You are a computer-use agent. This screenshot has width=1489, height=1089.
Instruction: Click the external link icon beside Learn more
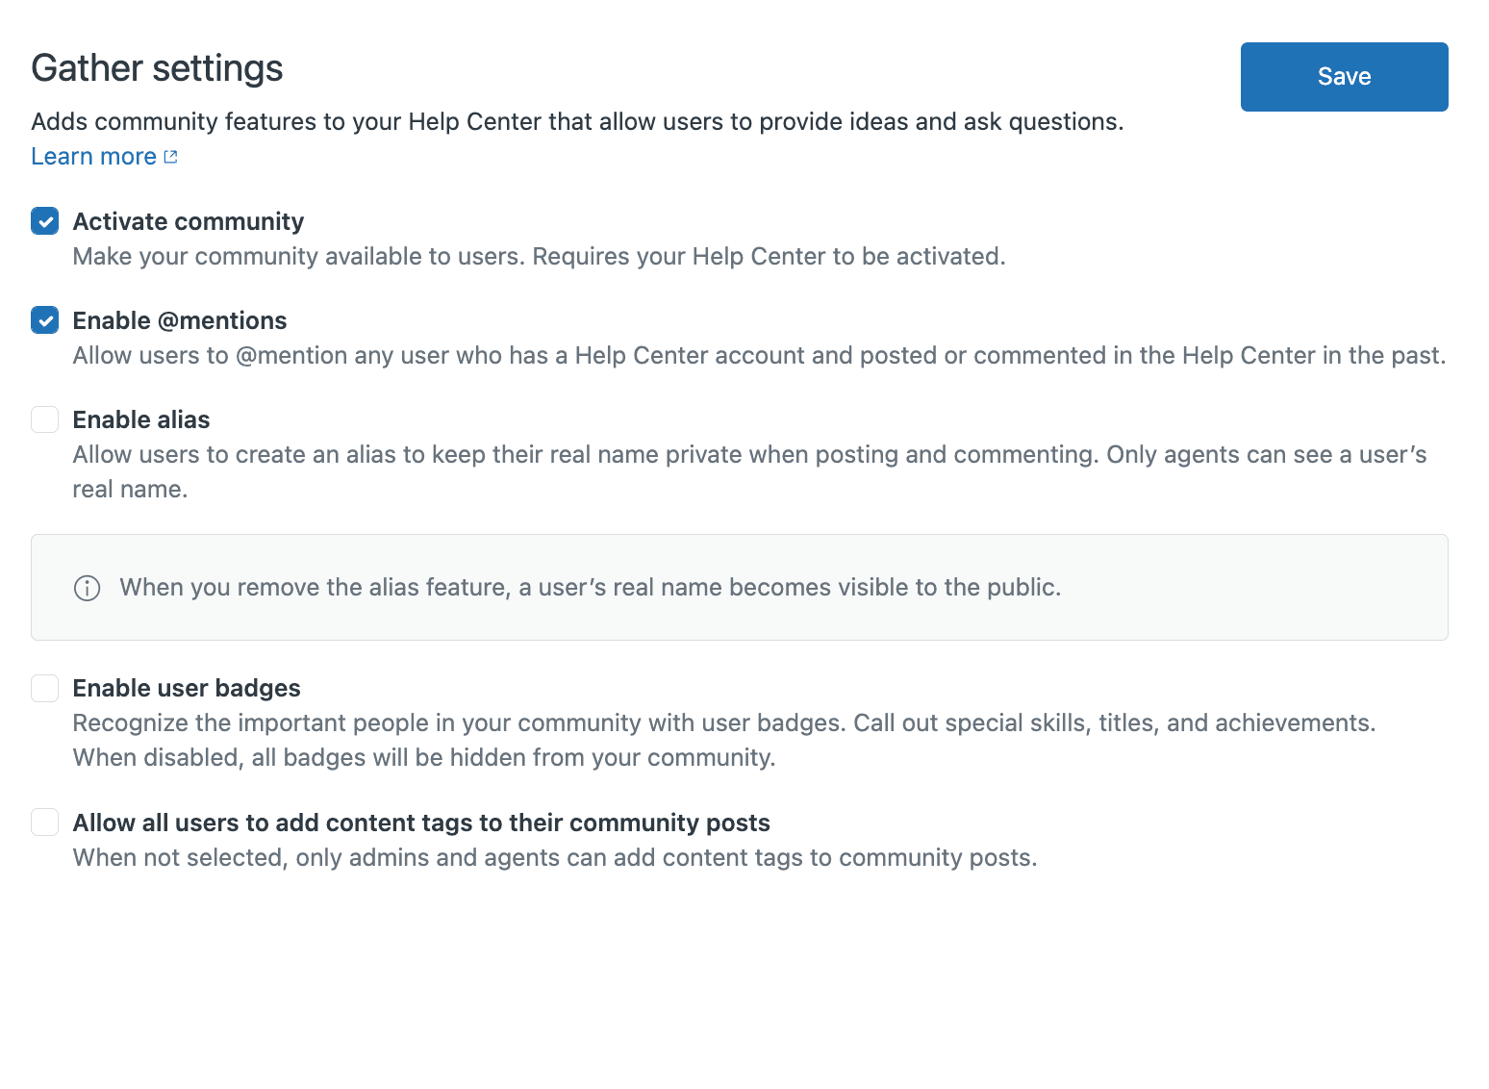coord(171,156)
